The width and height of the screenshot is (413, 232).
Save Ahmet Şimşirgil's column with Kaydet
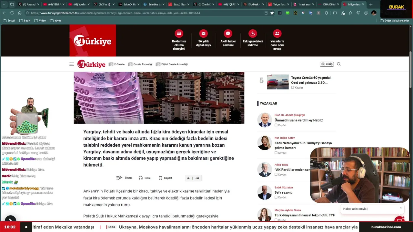[280, 125]
